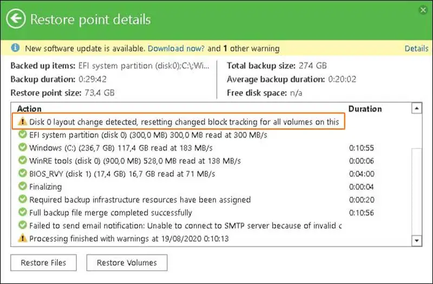Image resolution: width=433 pixels, height=284 pixels.
Task: Click the Restore Files button
Action: pos(44,263)
